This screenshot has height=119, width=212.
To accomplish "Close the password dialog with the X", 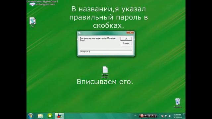I will [x=130, y=33].
